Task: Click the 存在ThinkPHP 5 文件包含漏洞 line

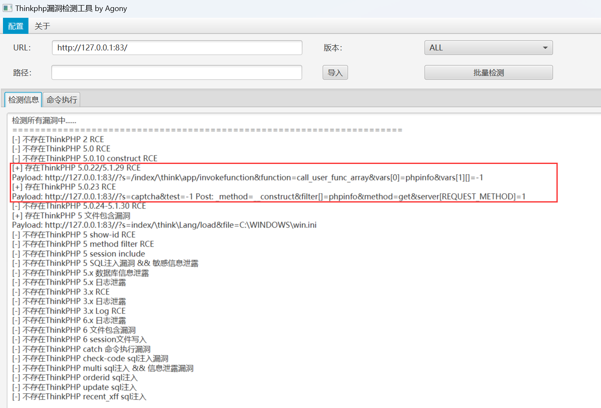Action: click(71, 216)
